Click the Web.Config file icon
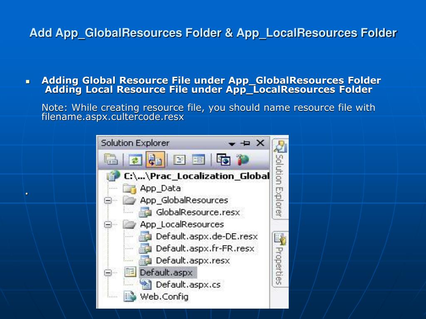This screenshot has width=426, height=319. coord(130,297)
